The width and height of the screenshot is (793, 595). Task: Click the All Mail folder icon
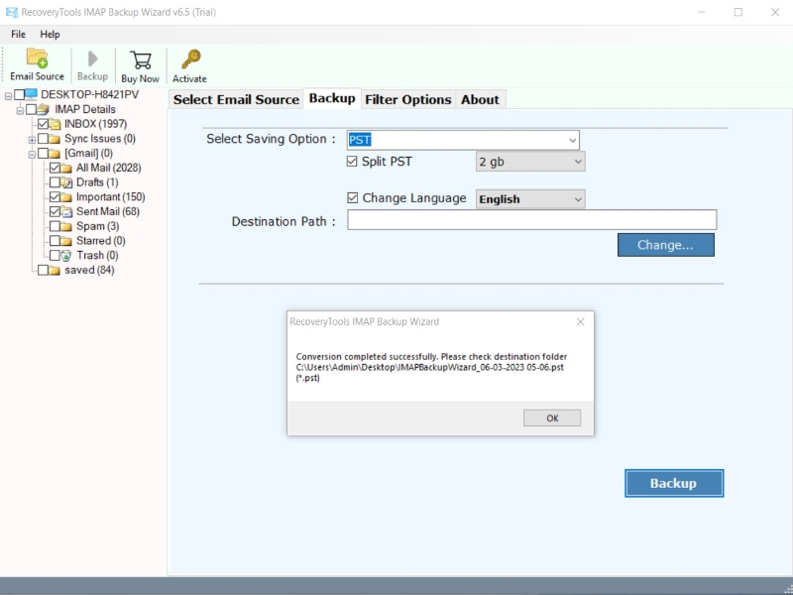(x=66, y=168)
